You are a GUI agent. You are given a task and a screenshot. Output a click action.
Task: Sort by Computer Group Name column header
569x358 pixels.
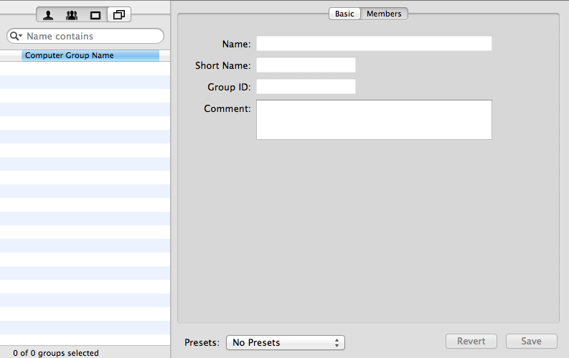[90, 55]
